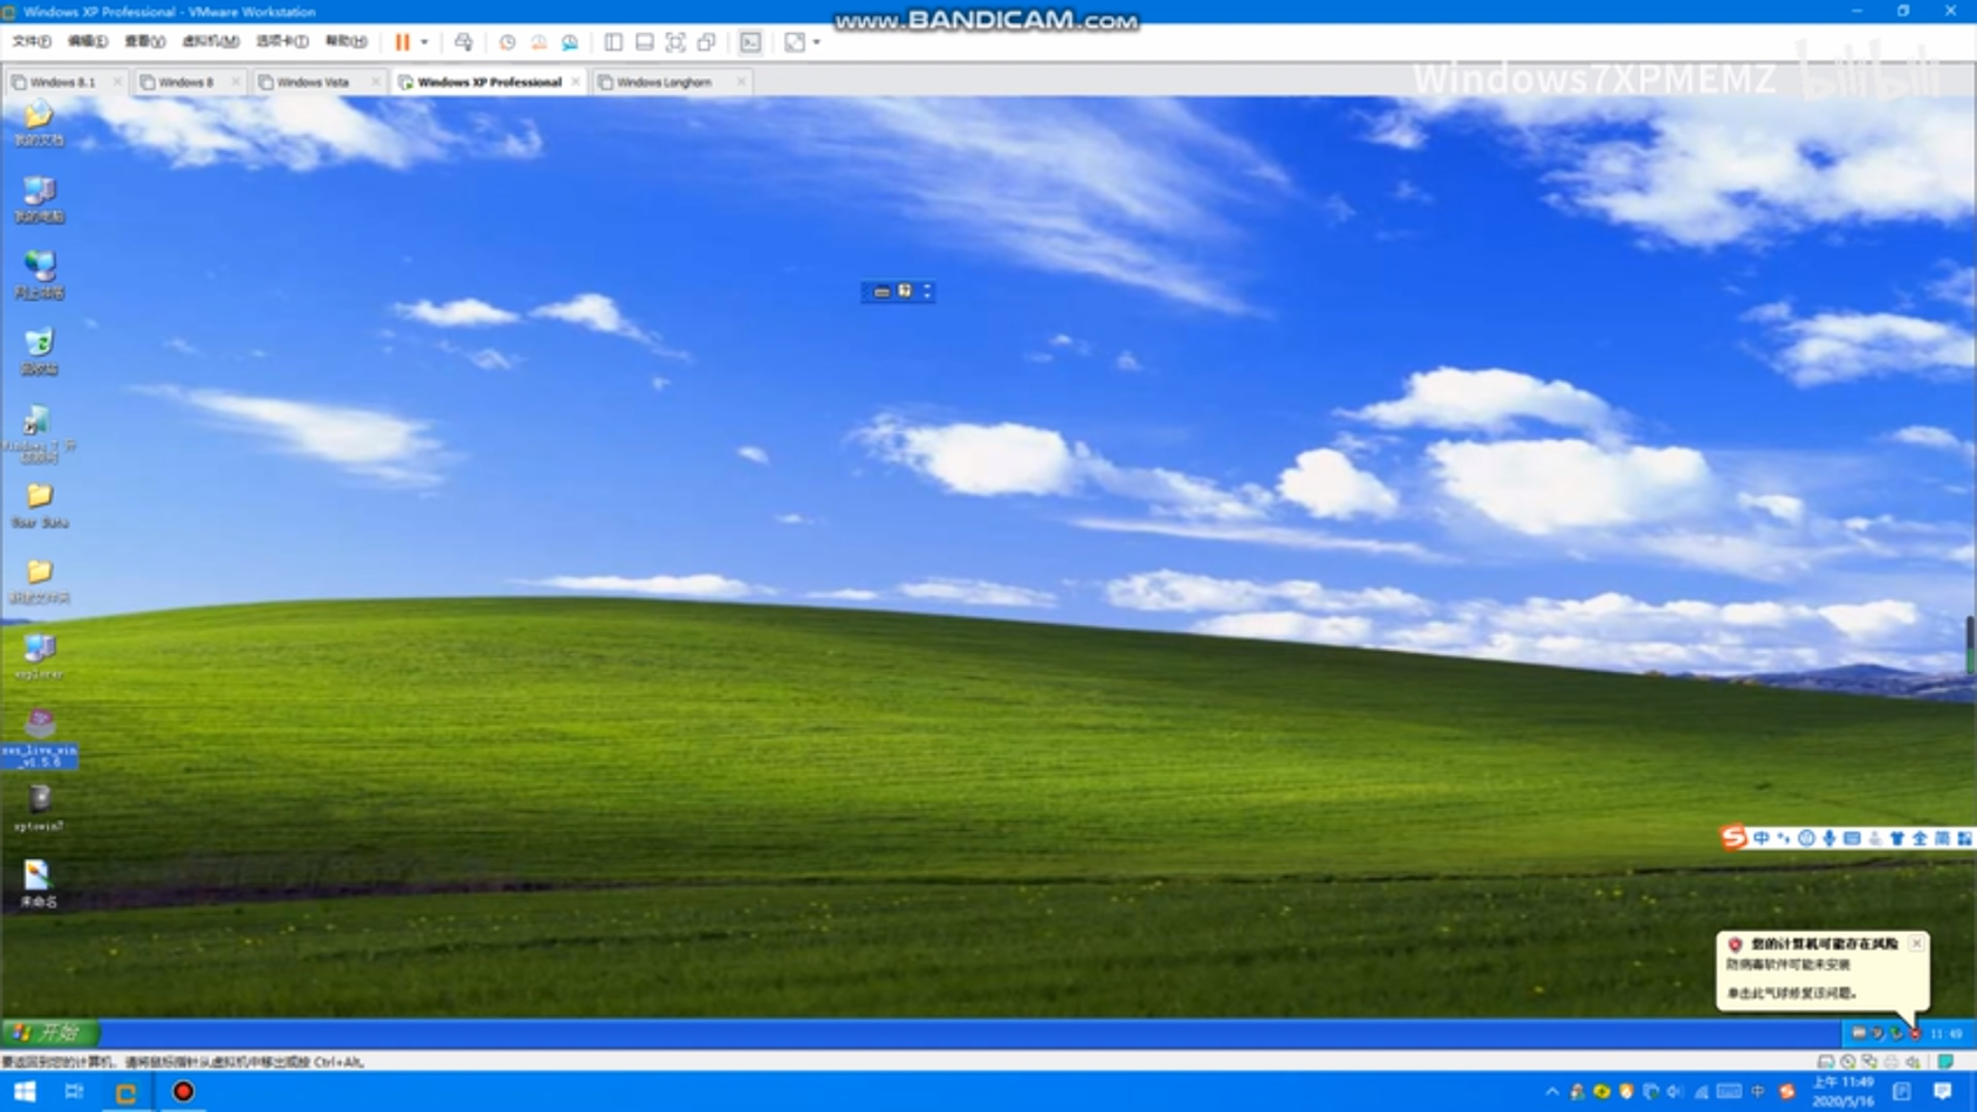Viewport: 1977px width, 1112px height.
Task: Click the VMware hard disk status icon
Action: pyautogui.click(x=1826, y=1062)
